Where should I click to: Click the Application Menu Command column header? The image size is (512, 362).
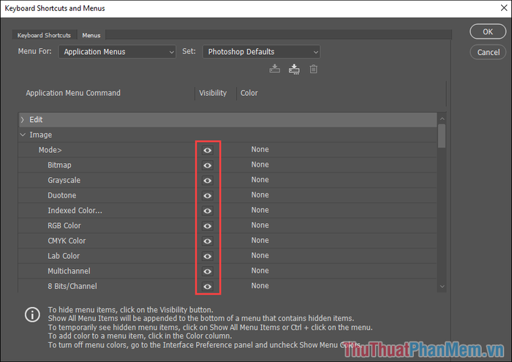pyautogui.click(x=73, y=93)
